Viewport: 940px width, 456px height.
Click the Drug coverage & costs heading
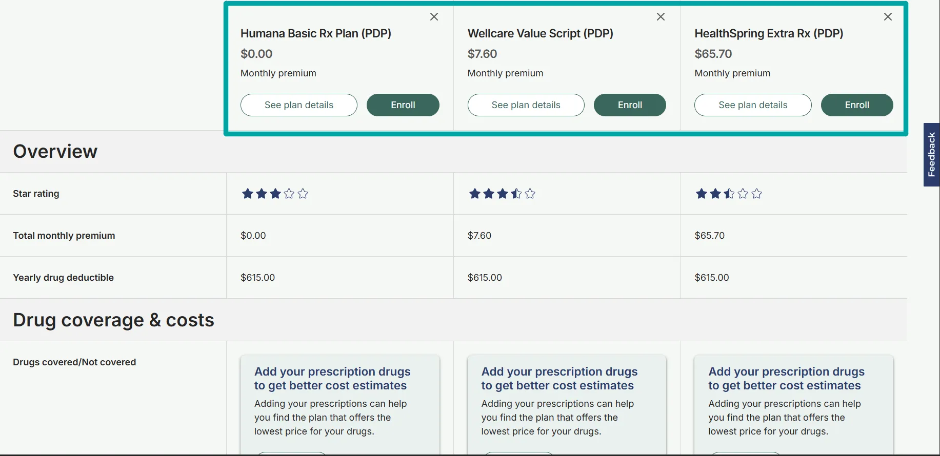(x=113, y=320)
